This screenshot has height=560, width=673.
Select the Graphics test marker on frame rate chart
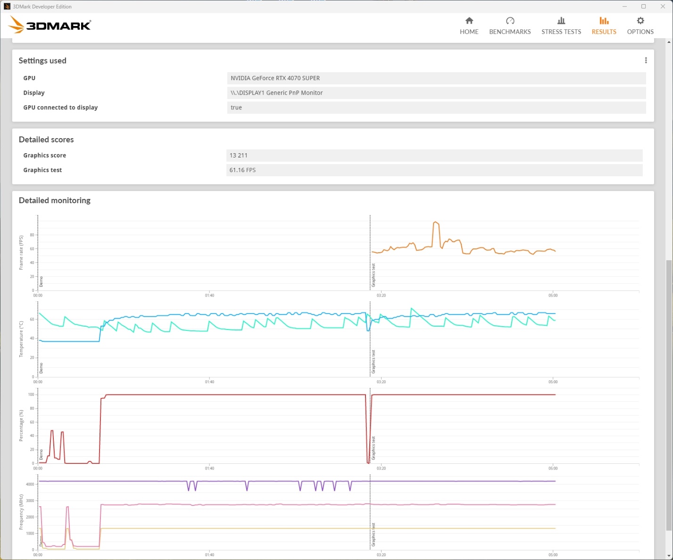point(374,275)
